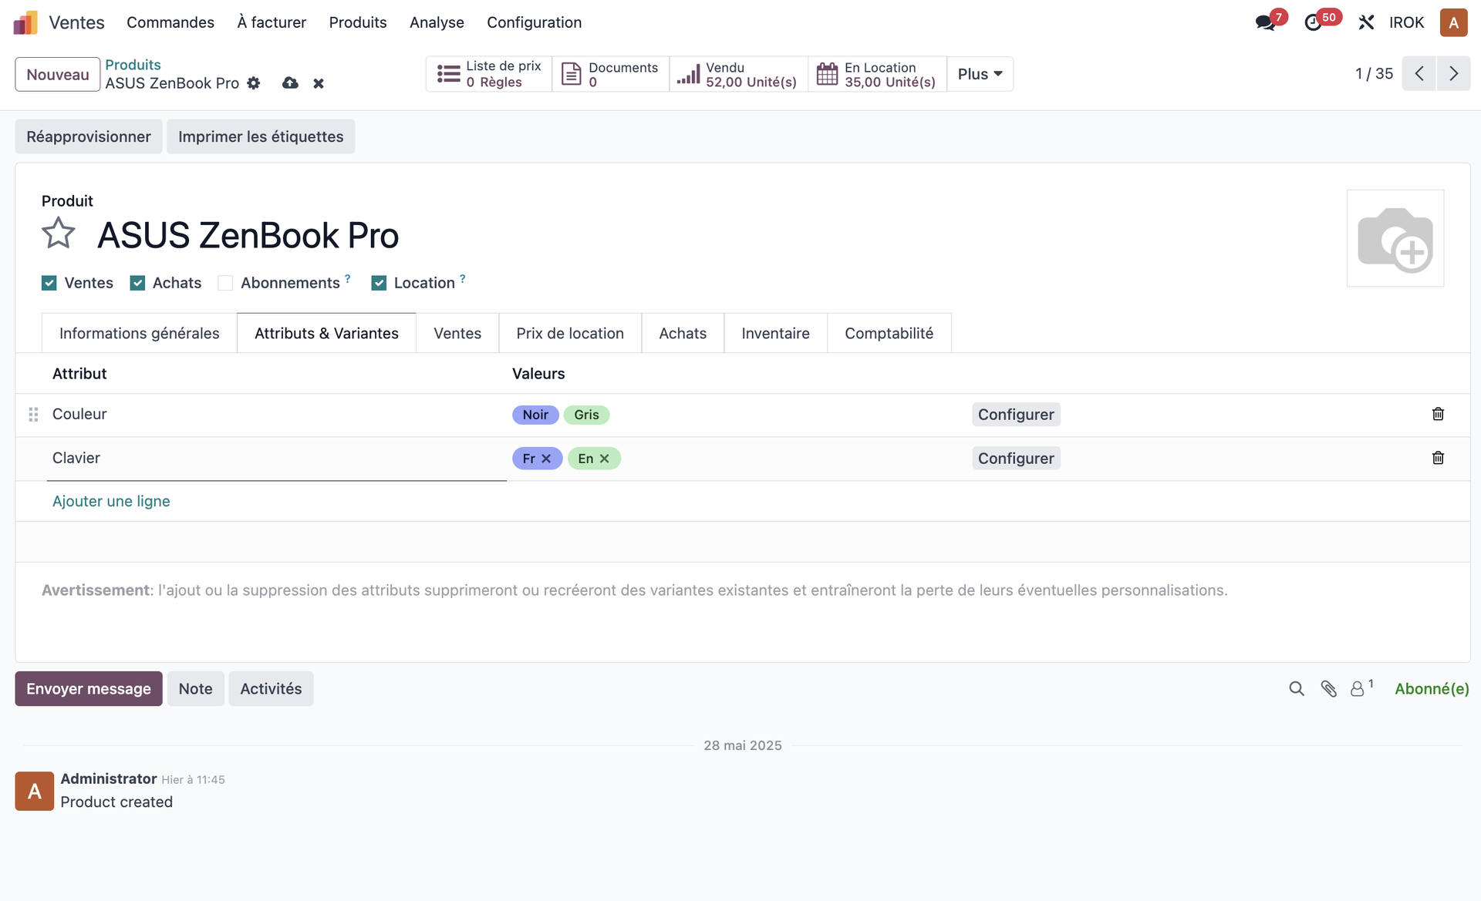This screenshot has width=1481, height=901.
Task: Click Réapprovisionner button
Action: tap(89, 136)
